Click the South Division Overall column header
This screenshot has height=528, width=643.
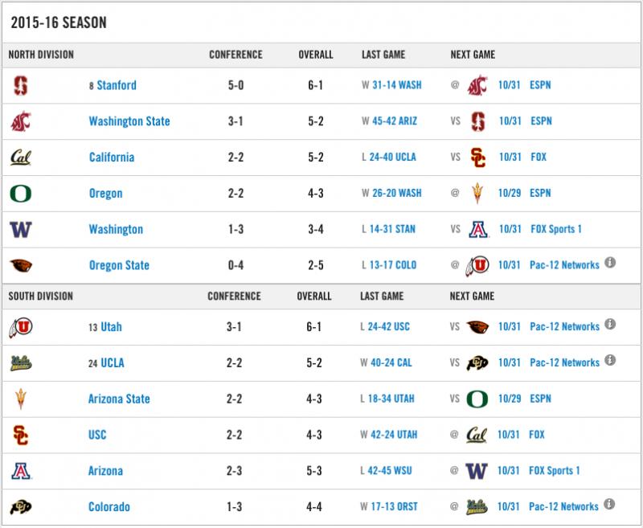(314, 296)
